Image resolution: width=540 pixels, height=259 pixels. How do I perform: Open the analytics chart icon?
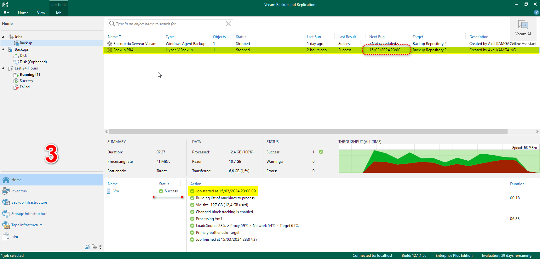[87, 247]
